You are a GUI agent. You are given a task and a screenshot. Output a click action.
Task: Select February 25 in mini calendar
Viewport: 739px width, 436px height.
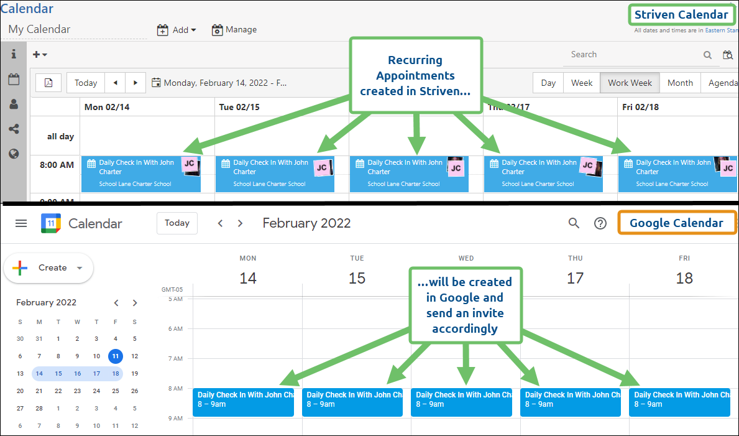[116, 391]
